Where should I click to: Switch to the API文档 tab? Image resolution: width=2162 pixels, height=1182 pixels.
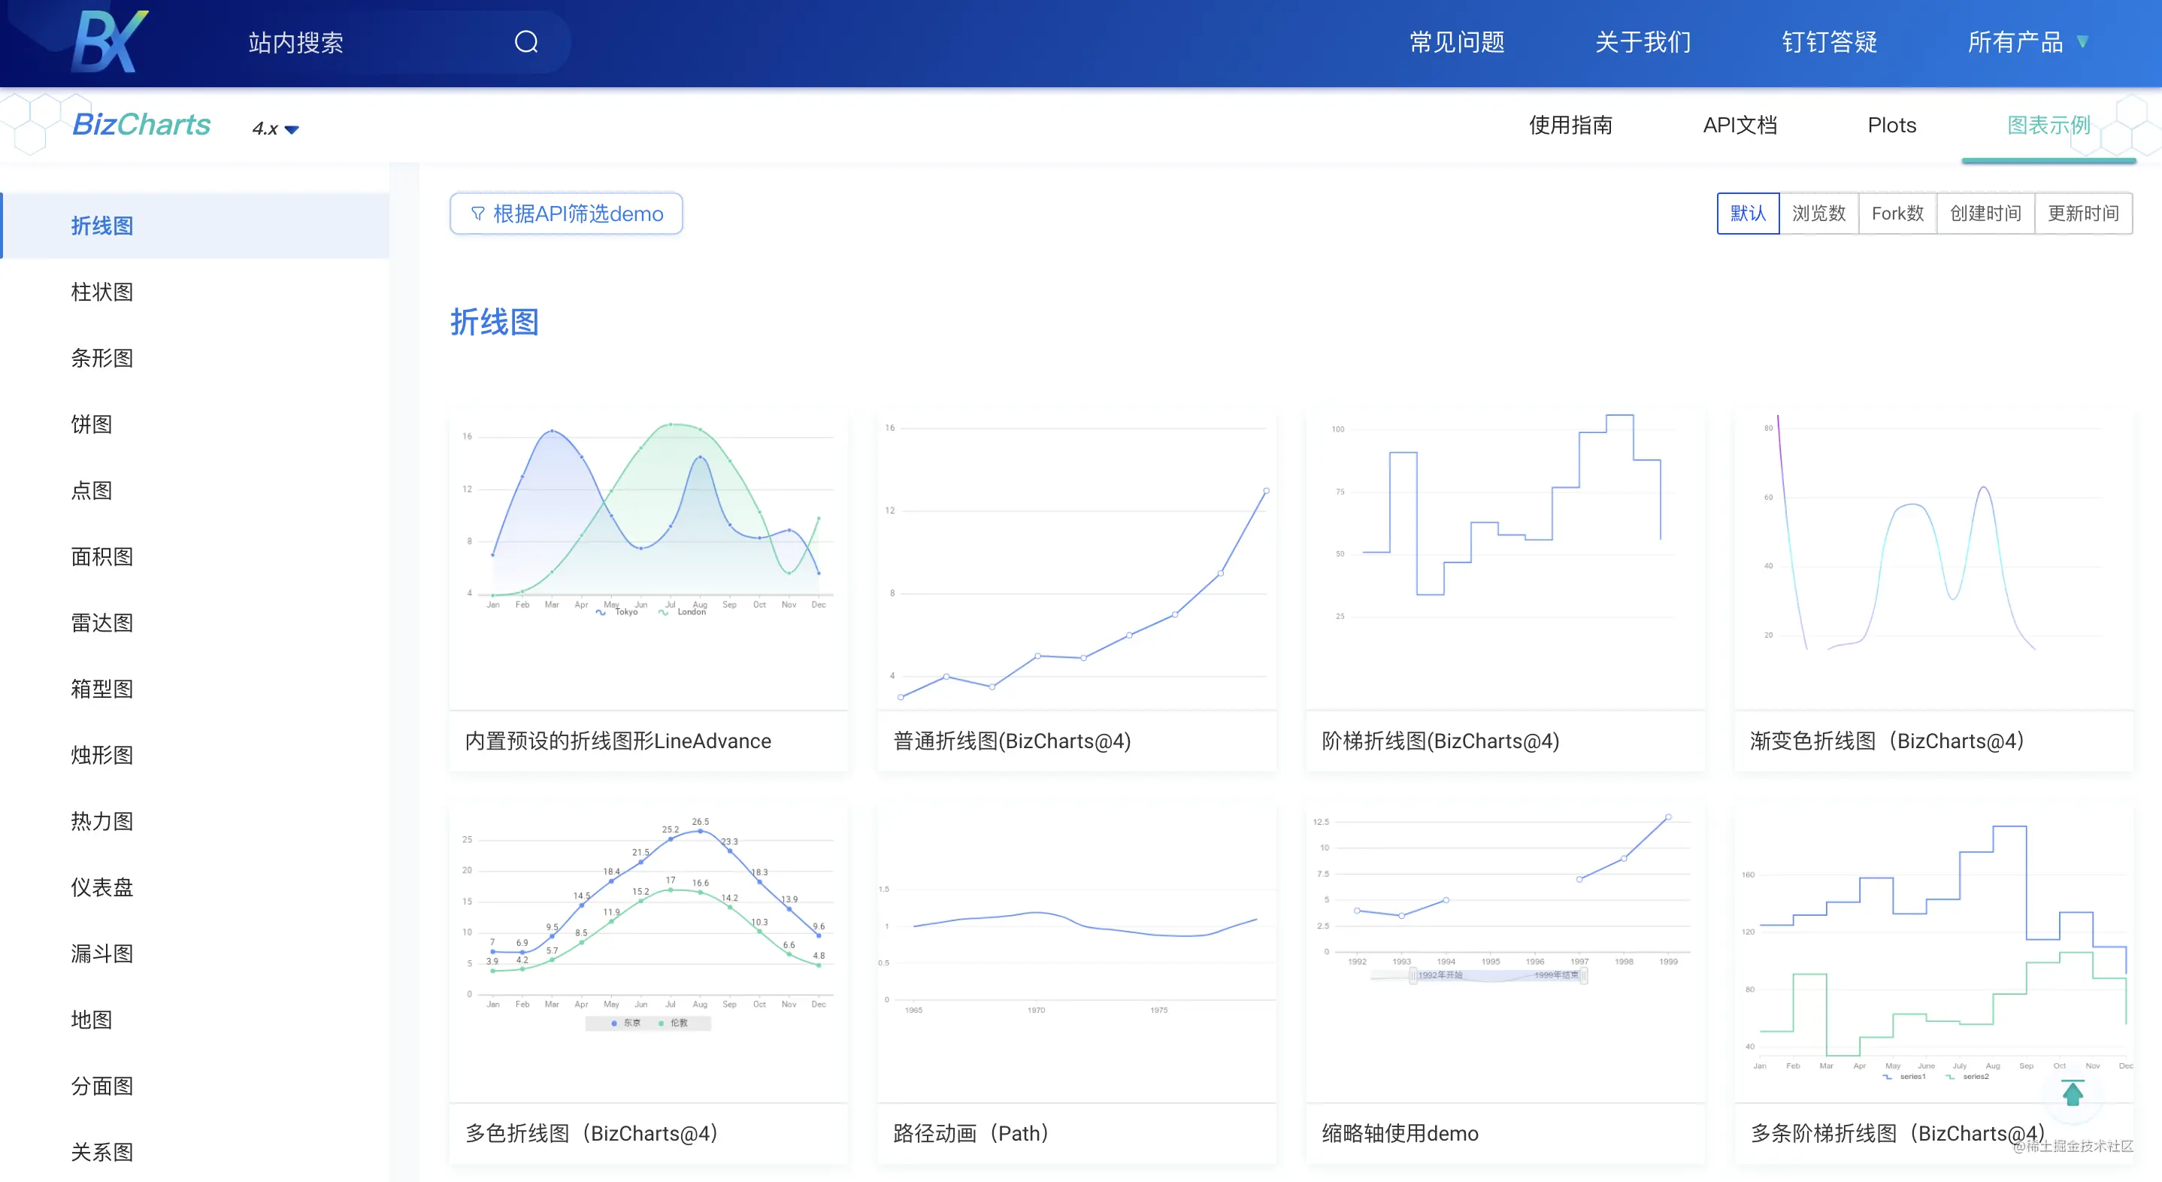point(1739,125)
